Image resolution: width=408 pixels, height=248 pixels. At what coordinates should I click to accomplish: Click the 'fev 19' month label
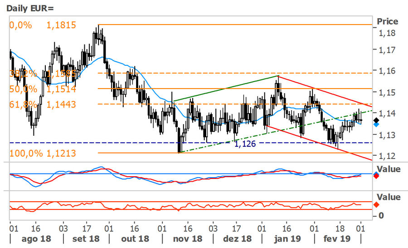[x=337, y=238]
